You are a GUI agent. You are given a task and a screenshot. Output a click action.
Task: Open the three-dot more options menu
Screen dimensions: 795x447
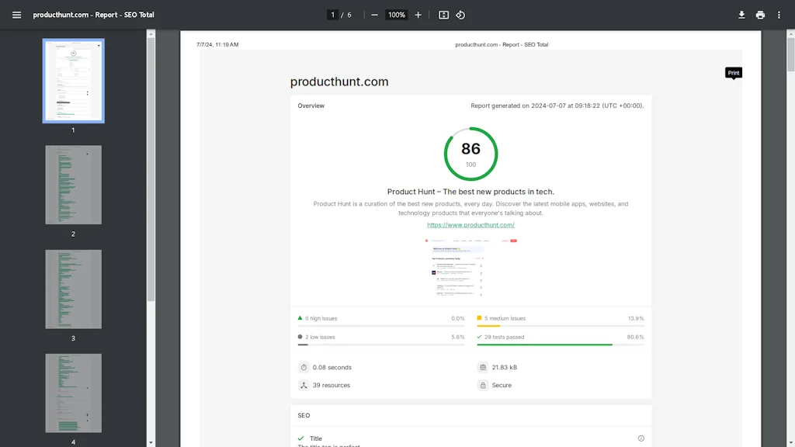[779, 15]
